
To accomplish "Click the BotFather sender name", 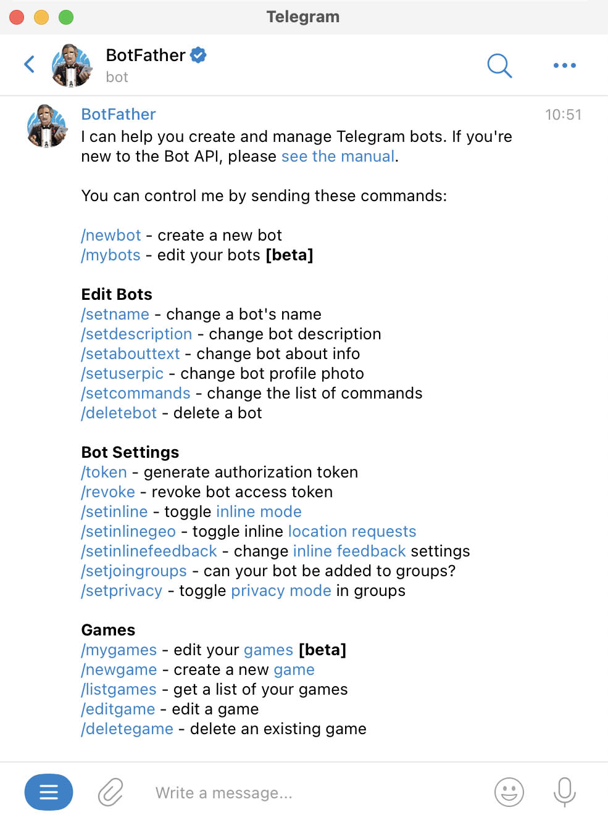I will 119,114.
